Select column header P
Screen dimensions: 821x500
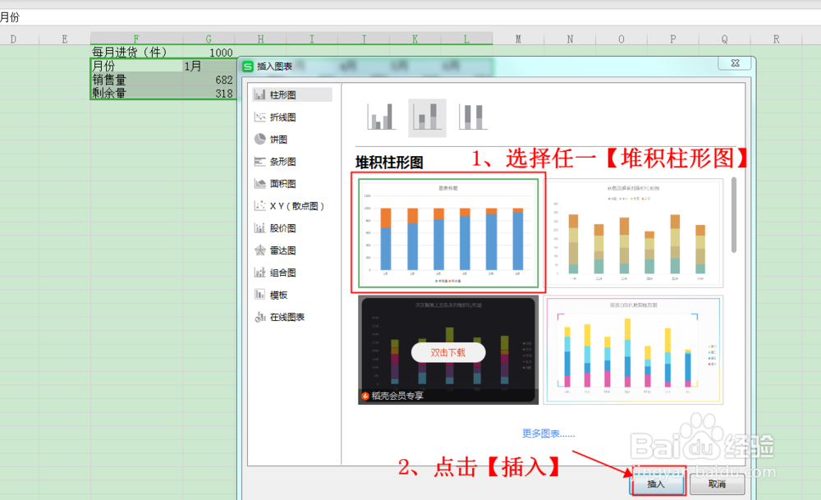coord(673,39)
